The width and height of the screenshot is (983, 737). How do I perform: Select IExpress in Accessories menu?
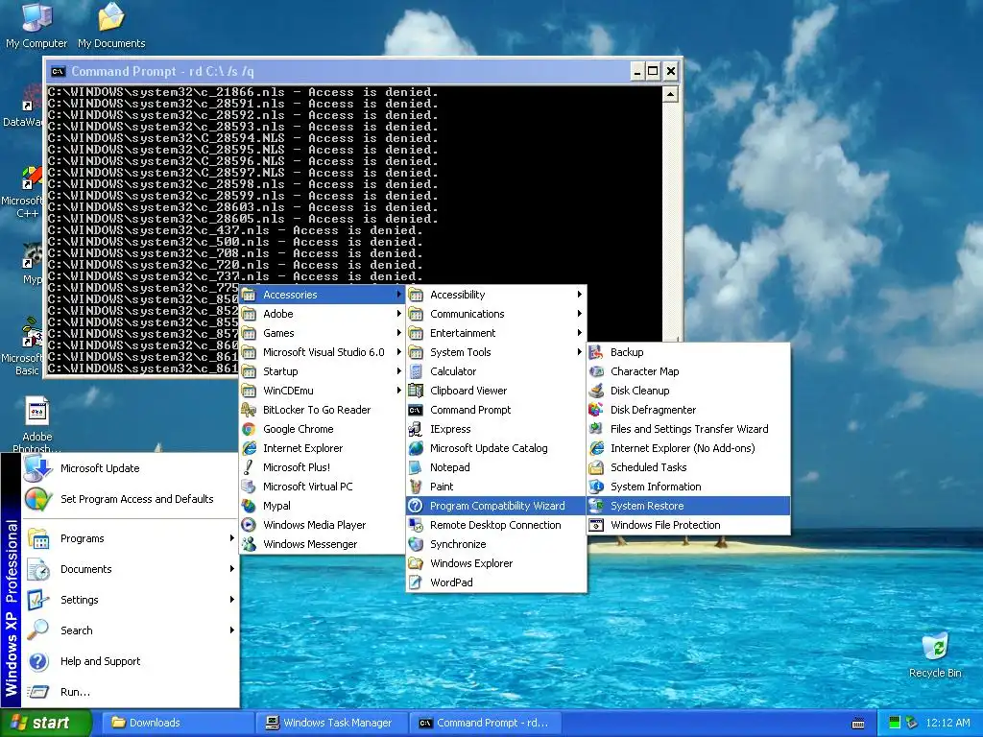pyautogui.click(x=496, y=429)
